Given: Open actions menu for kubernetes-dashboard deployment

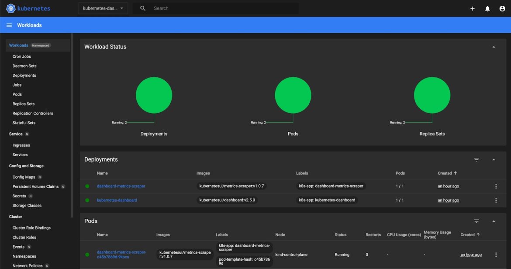Looking at the screenshot, I should [x=496, y=200].
